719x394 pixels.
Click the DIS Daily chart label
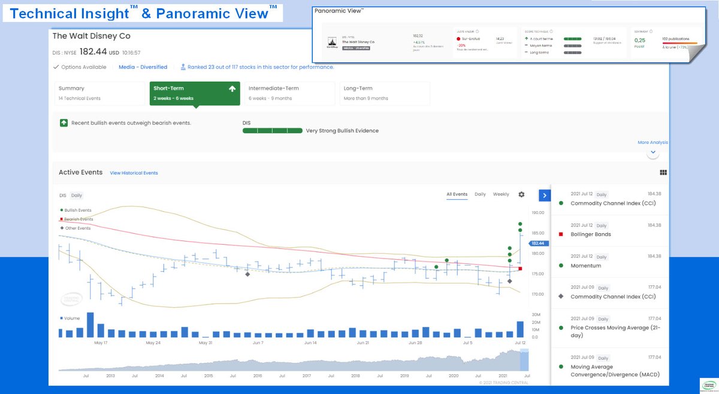[71, 196]
